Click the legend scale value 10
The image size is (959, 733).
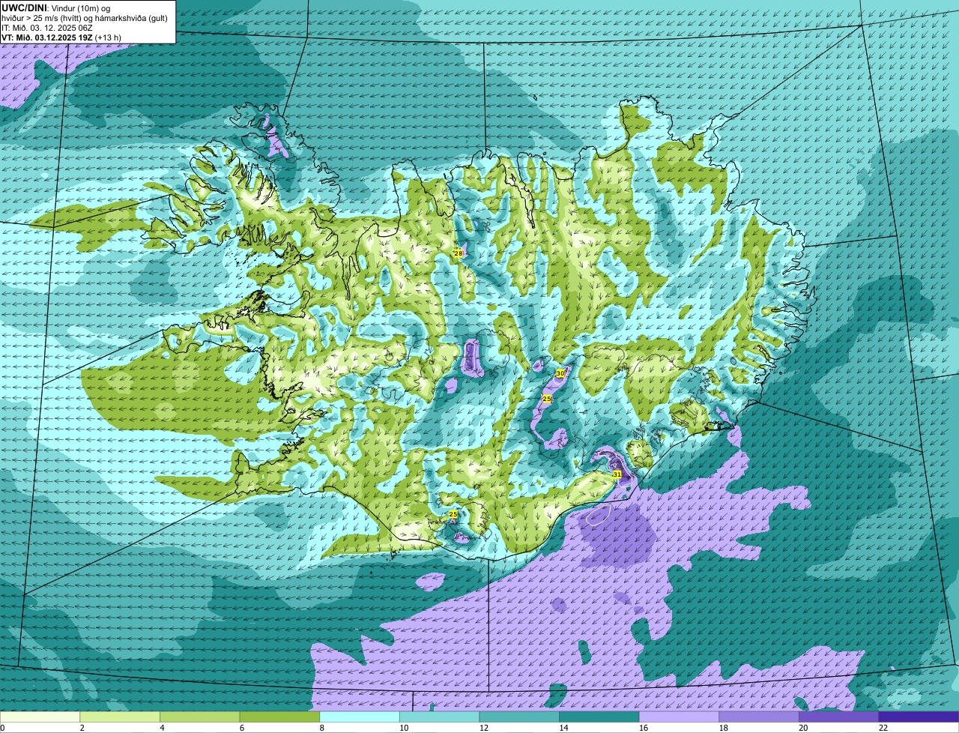403,728
